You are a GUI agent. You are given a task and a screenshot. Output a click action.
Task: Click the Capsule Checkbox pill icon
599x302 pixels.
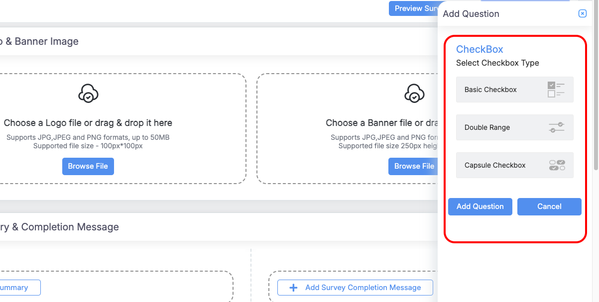[x=557, y=165]
